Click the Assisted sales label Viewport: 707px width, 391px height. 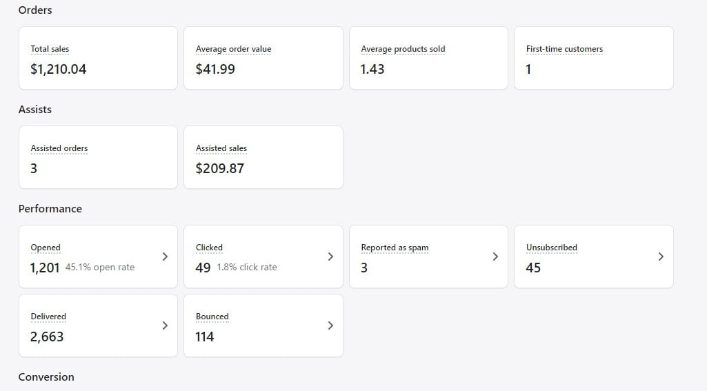221,148
